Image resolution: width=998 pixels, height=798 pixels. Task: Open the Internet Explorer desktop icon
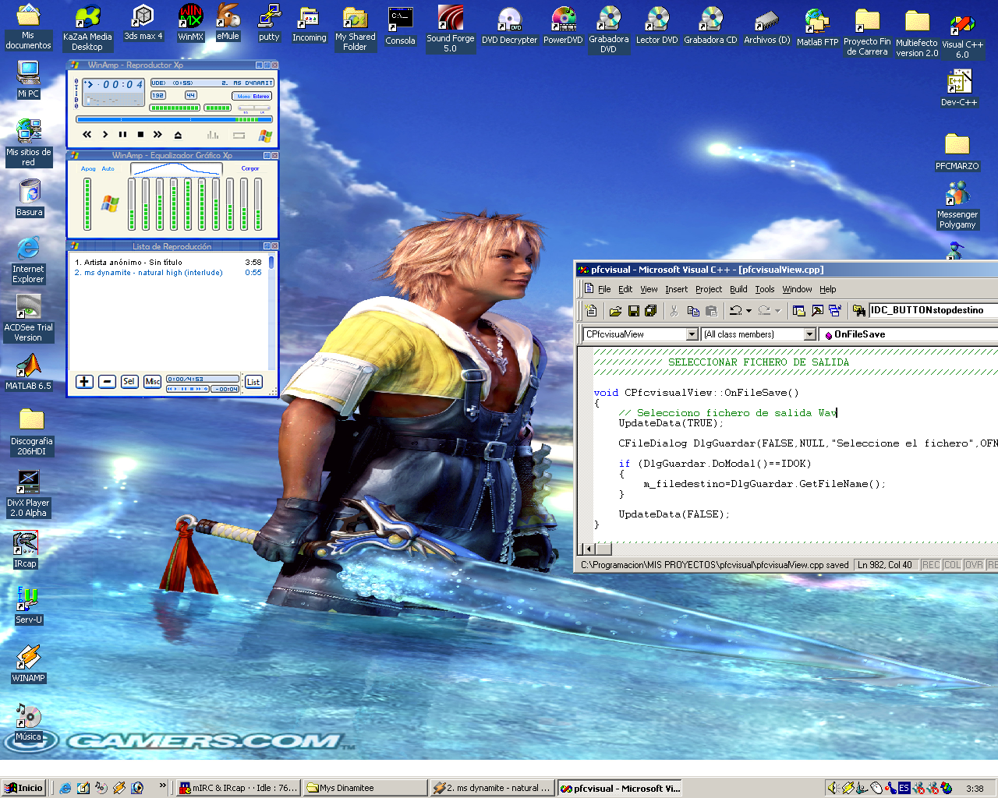point(28,260)
